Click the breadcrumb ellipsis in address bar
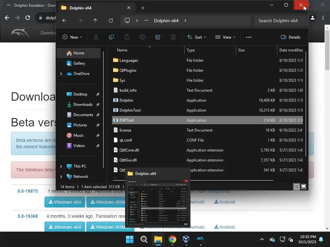 (x=146, y=21)
